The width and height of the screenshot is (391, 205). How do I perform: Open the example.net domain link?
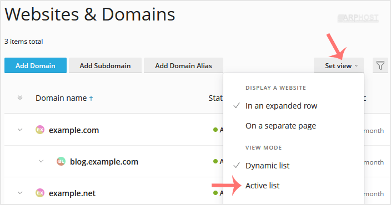point(72,193)
